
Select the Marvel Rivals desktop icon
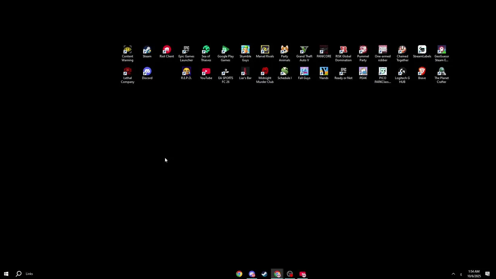pyautogui.click(x=265, y=52)
